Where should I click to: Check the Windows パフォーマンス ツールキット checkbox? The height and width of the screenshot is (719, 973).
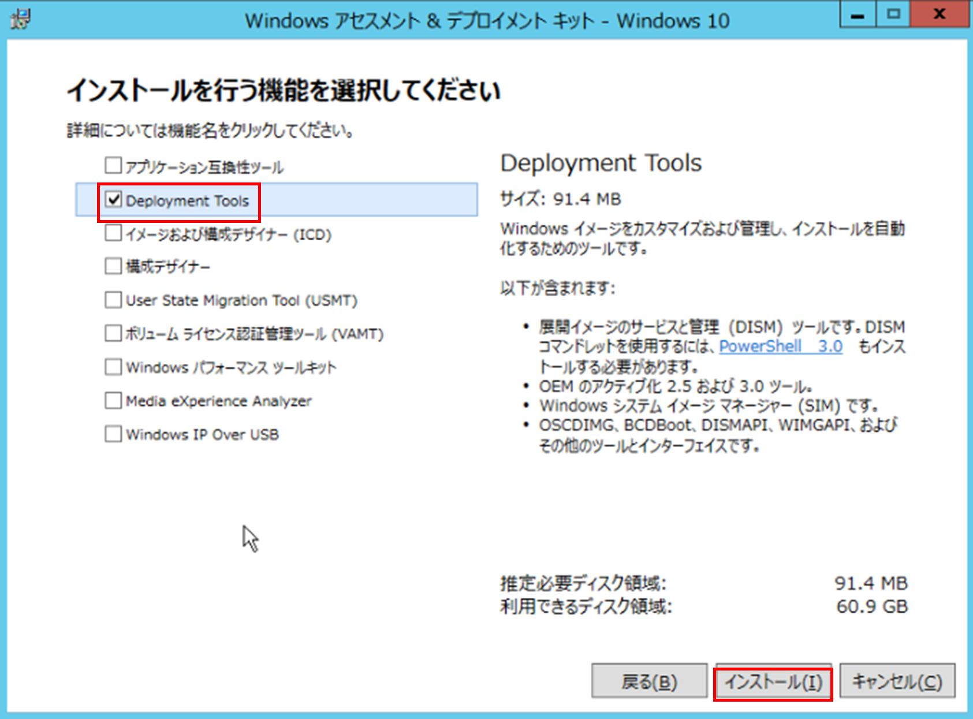pos(113,367)
